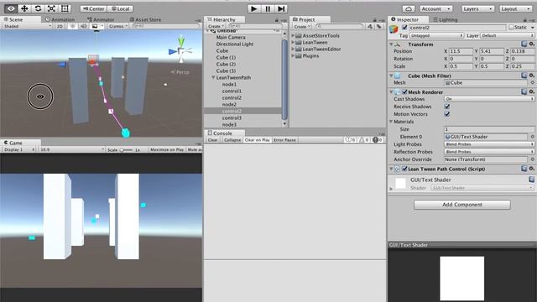537x302 pixels.
Task: Toggle Receive Shadows checkbox
Action: (x=447, y=107)
